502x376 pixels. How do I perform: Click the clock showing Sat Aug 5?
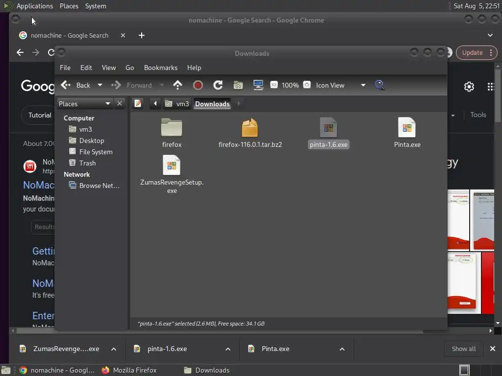(x=476, y=6)
